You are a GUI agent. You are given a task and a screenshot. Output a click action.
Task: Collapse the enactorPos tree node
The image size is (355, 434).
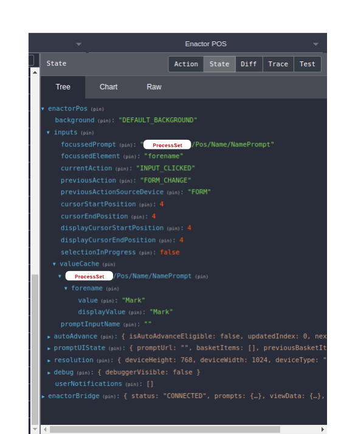43,109
